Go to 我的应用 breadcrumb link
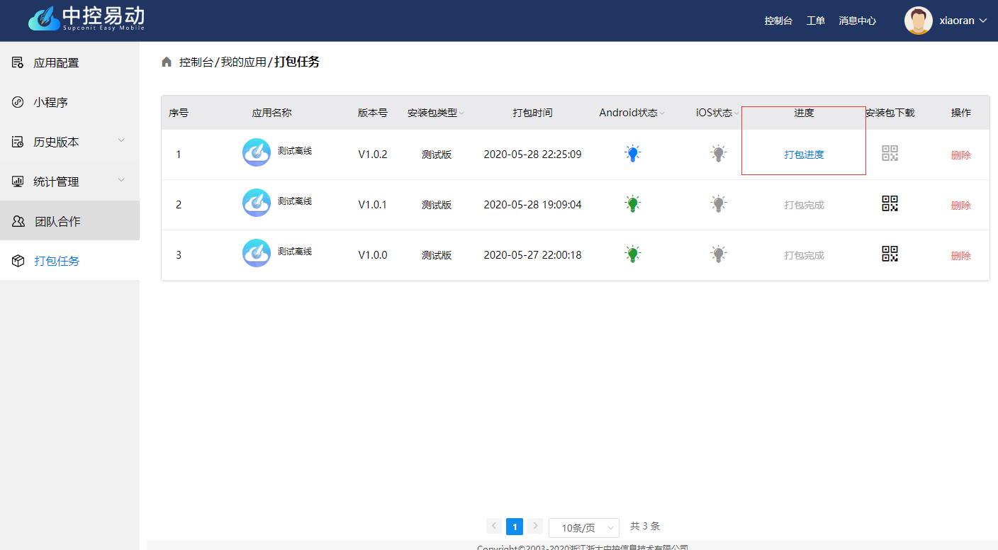The image size is (998, 550). (243, 62)
